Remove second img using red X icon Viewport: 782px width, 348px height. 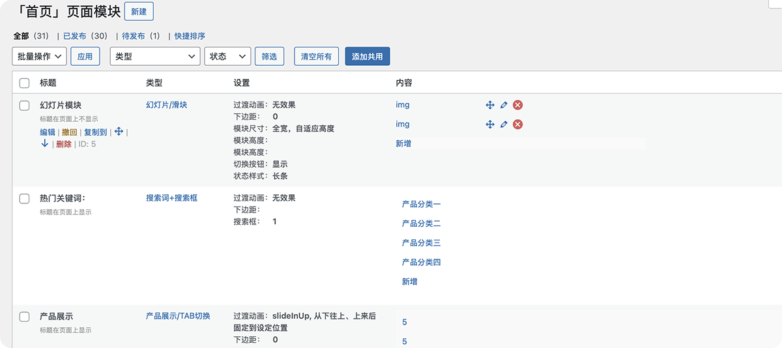point(517,124)
